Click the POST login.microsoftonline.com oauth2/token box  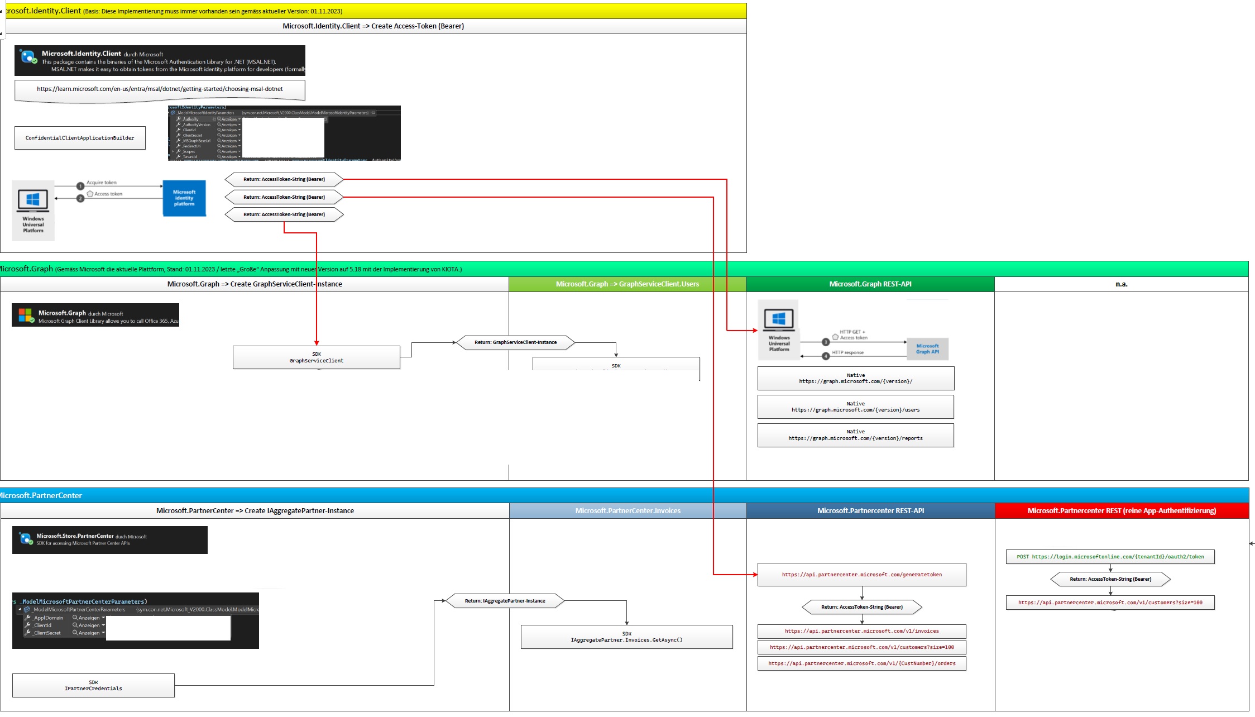(x=1110, y=557)
